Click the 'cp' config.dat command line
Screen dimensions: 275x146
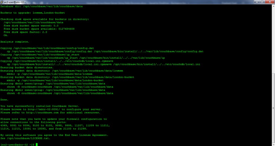point(105,52)
